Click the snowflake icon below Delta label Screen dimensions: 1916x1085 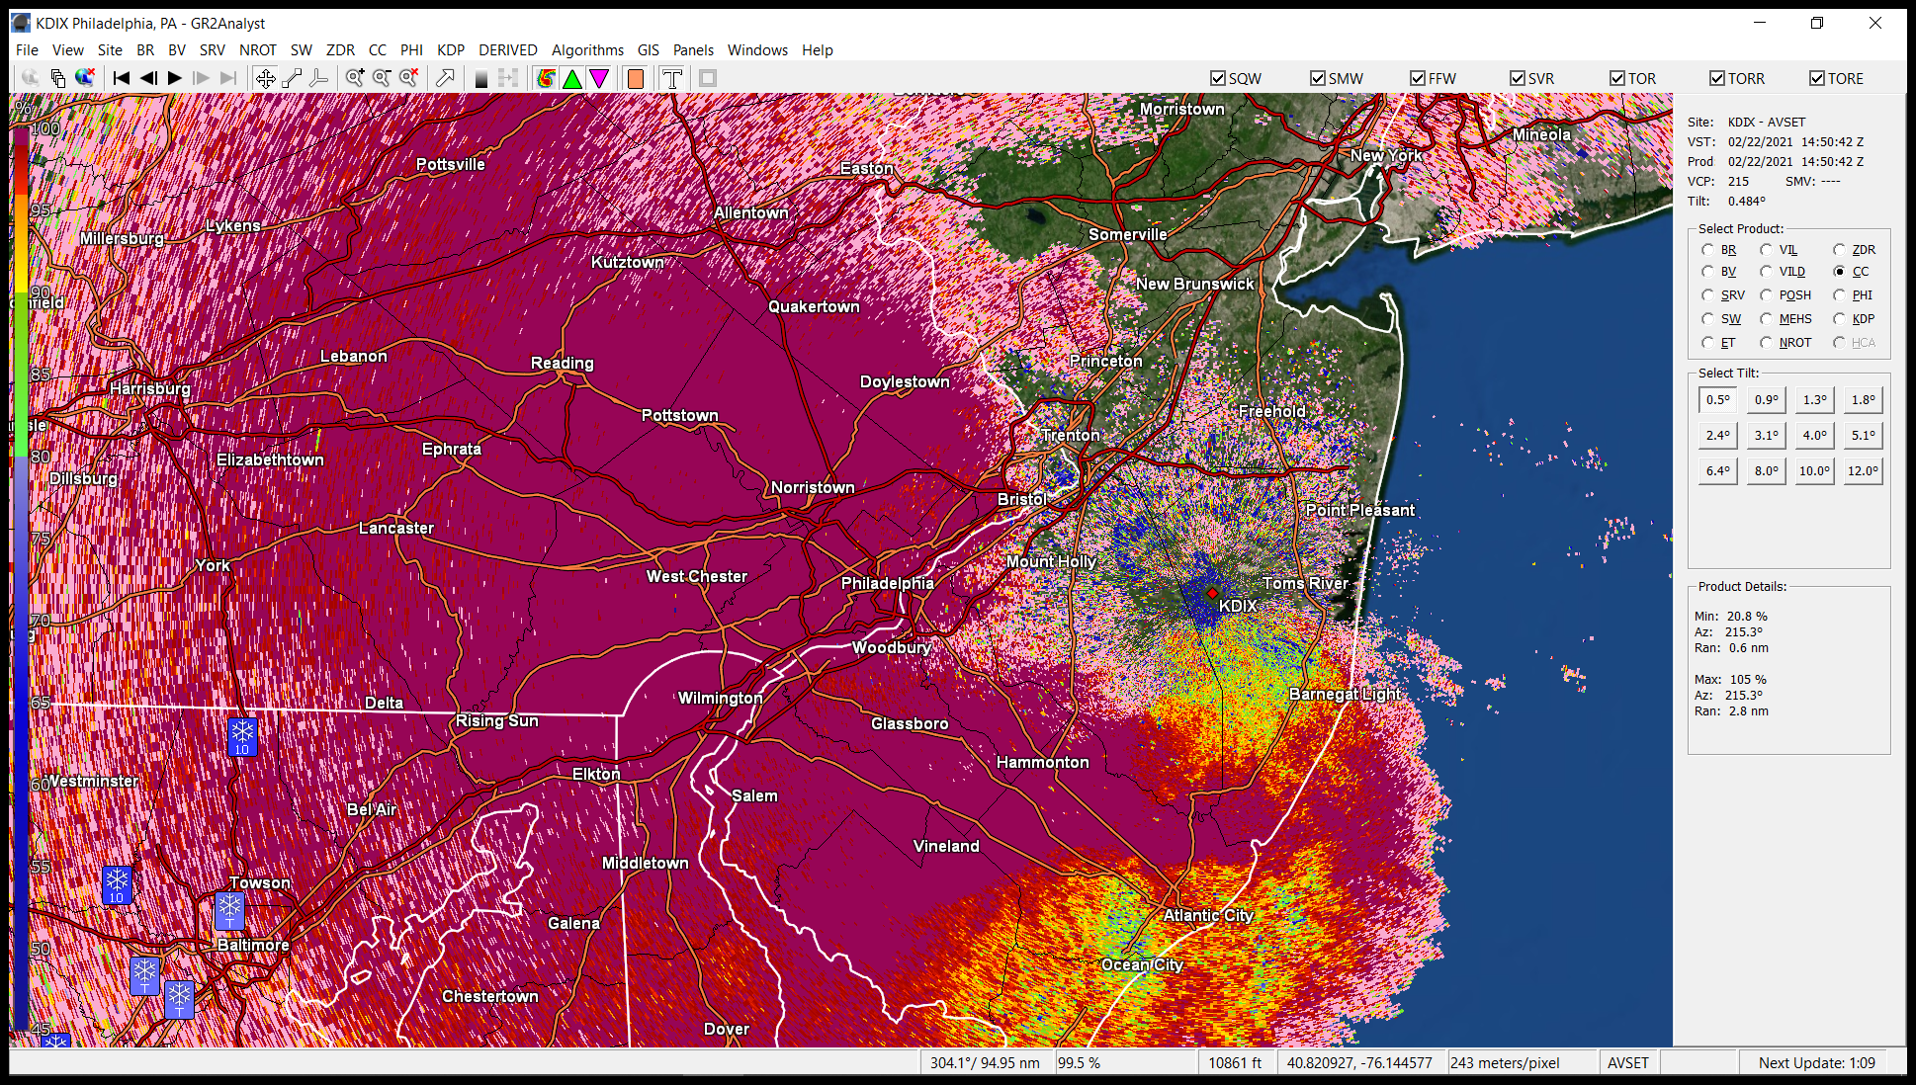(x=242, y=737)
